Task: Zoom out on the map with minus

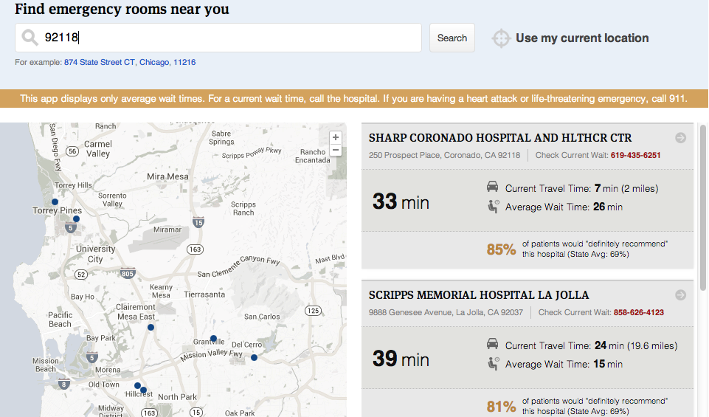Action: pos(336,150)
